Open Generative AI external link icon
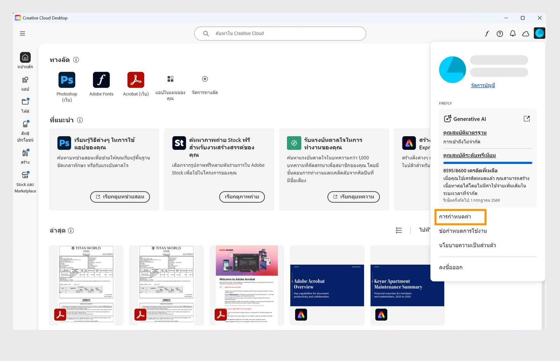The width and height of the screenshot is (560, 361). (526, 119)
